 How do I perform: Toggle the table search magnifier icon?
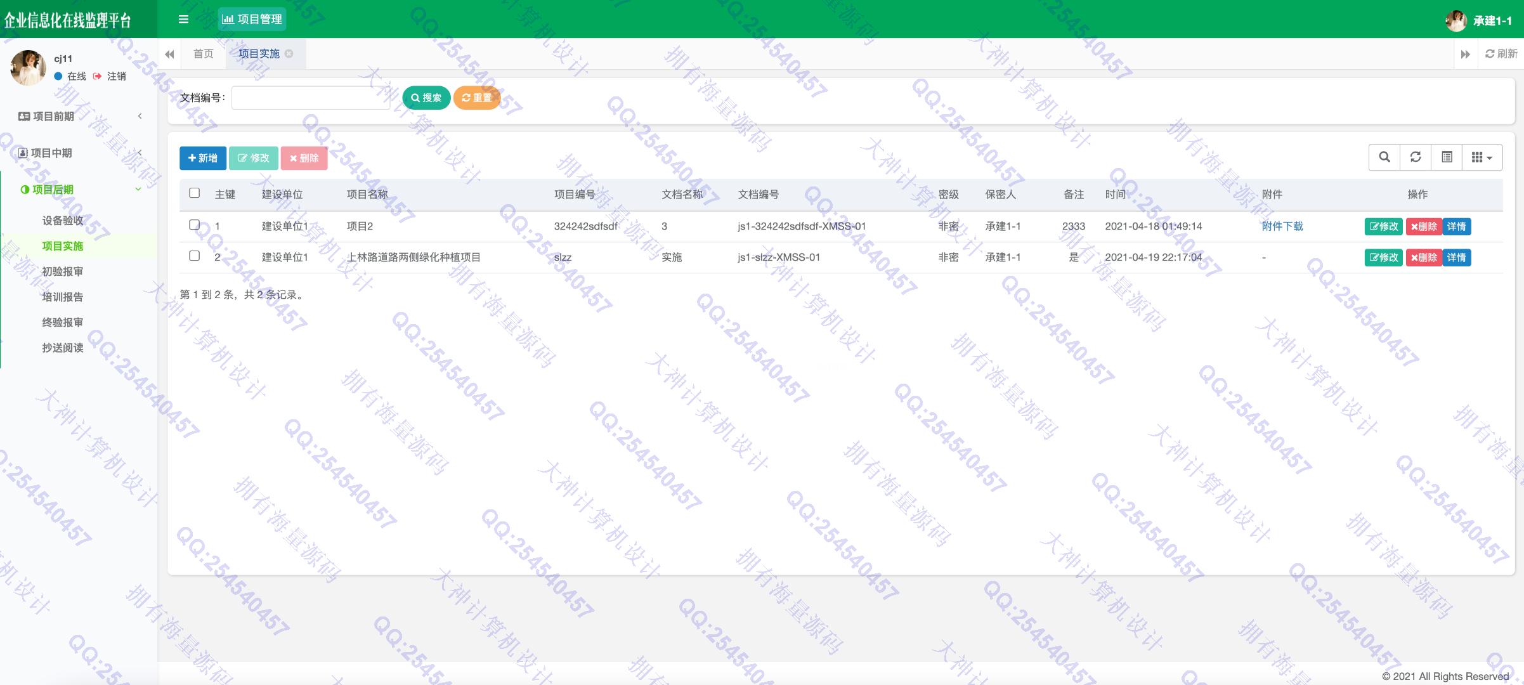(x=1384, y=157)
